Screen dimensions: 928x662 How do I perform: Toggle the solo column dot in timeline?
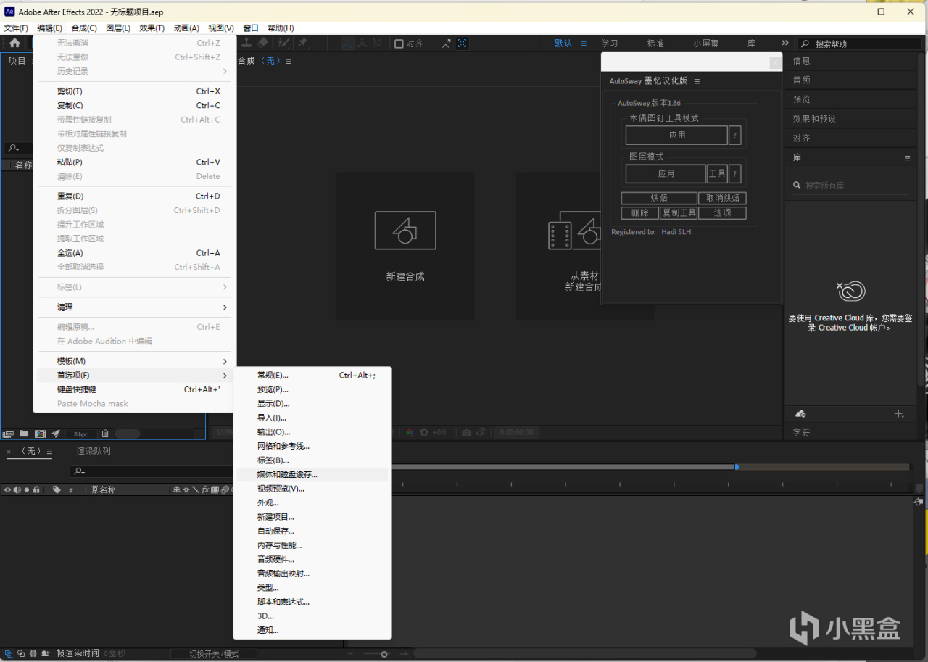click(x=27, y=489)
